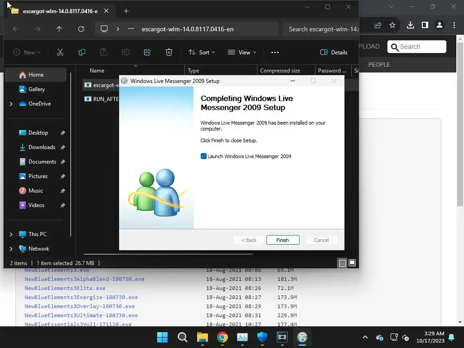Viewport: 464px width, 348px height.
Task: Open a new Explorer tab with the plus icon
Action: (126, 11)
